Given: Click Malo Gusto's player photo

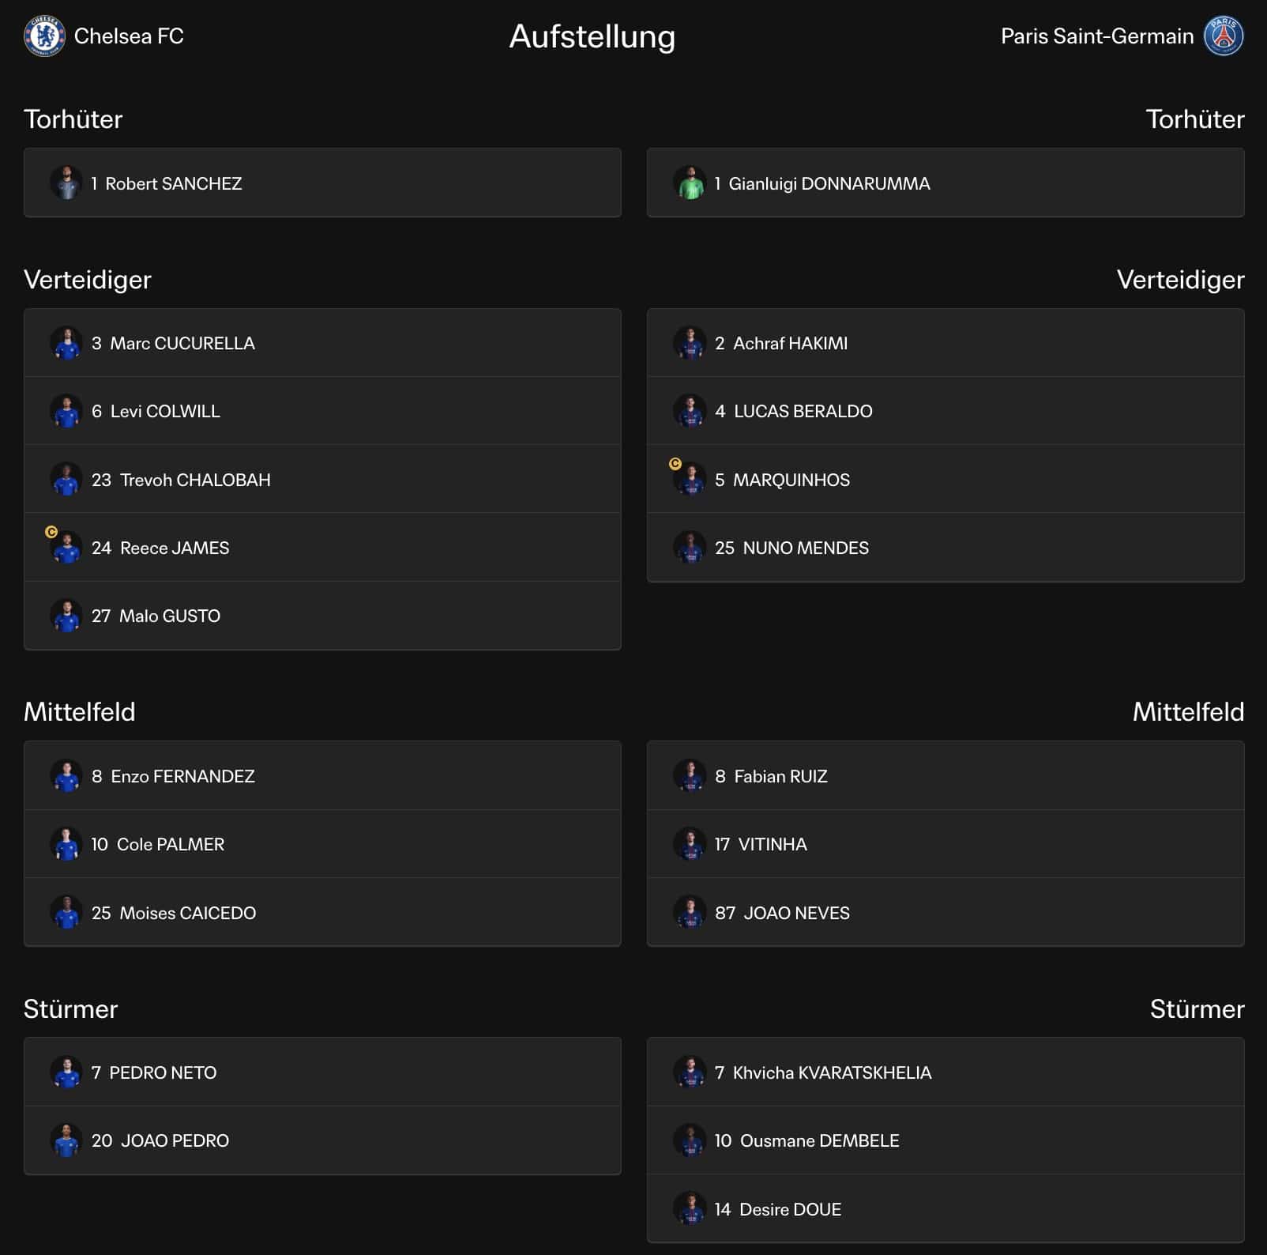Looking at the screenshot, I should click(x=66, y=616).
